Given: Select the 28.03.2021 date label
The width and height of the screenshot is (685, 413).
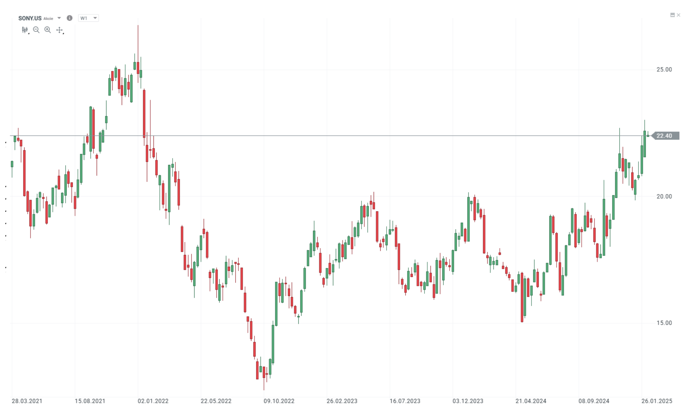Looking at the screenshot, I should (x=27, y=401).
